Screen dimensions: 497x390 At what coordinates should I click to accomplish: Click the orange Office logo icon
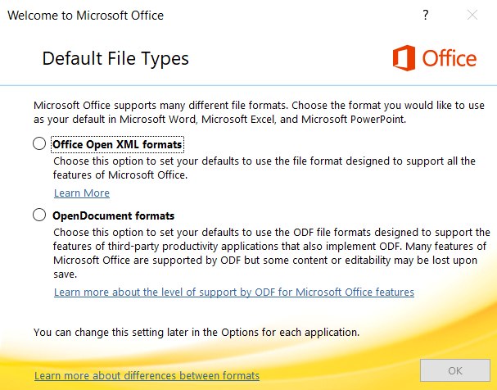[x=404, y=58]
